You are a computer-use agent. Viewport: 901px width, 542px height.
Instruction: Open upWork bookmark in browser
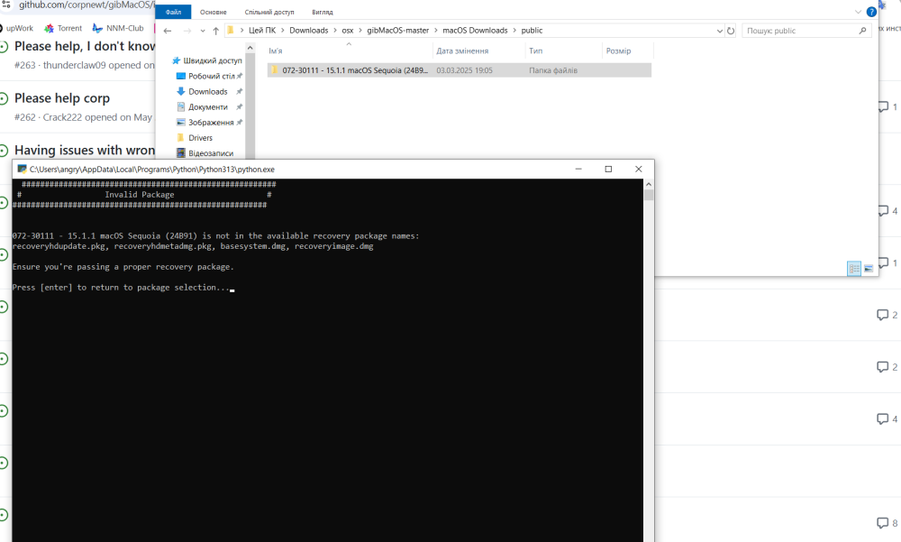[x=16, y=28]
